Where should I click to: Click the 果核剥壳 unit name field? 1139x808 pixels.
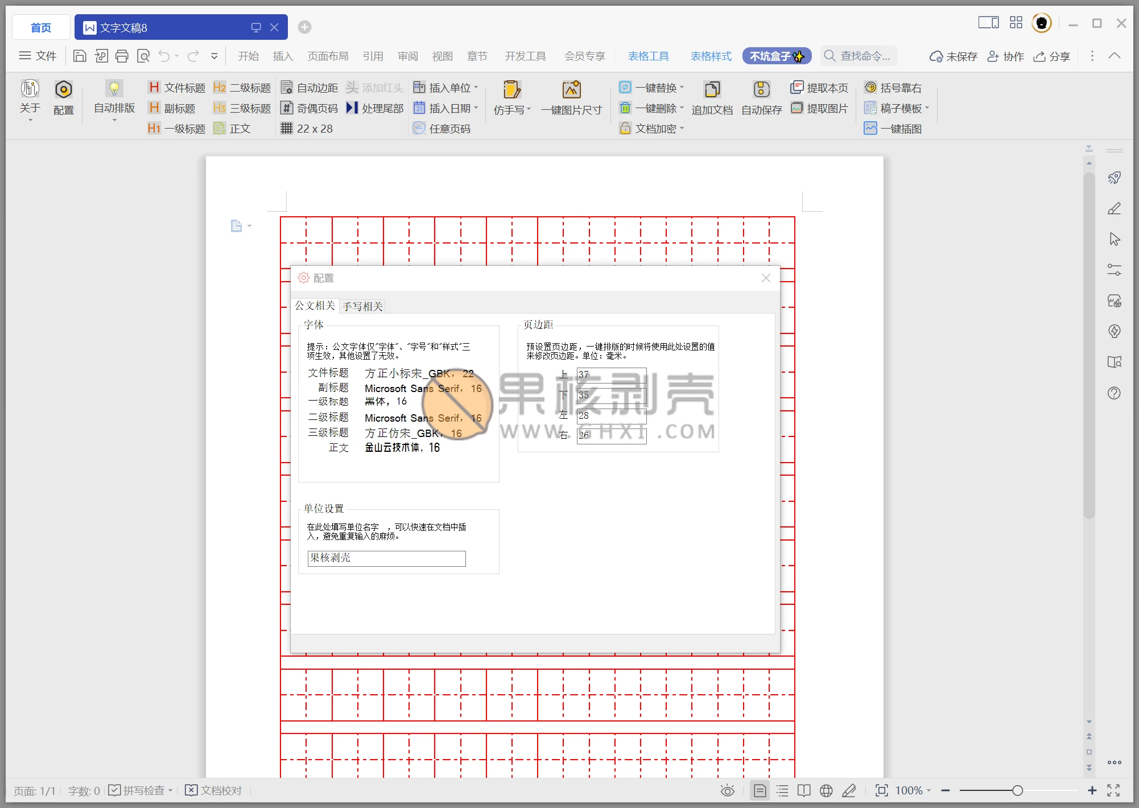(x=386, y=558)
